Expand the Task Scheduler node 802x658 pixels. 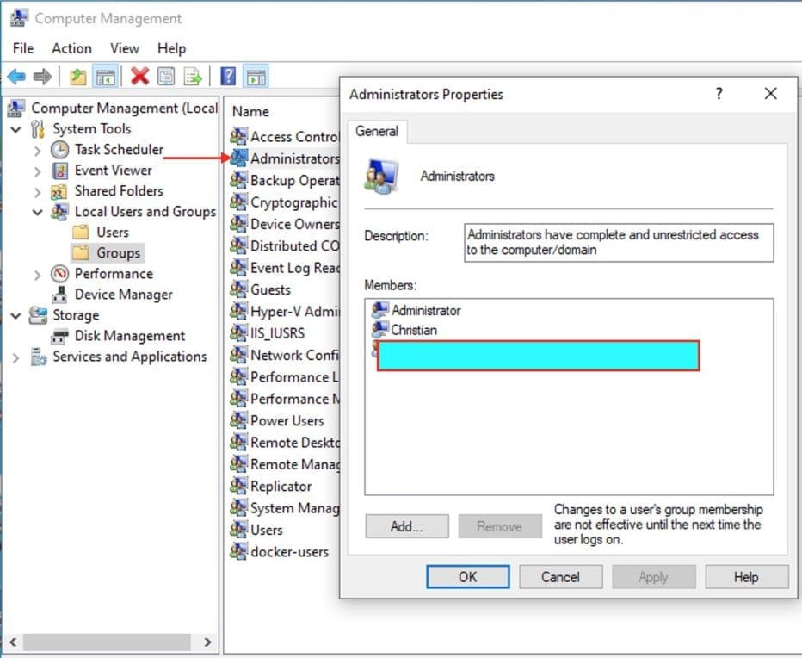(x=37, y=150)
